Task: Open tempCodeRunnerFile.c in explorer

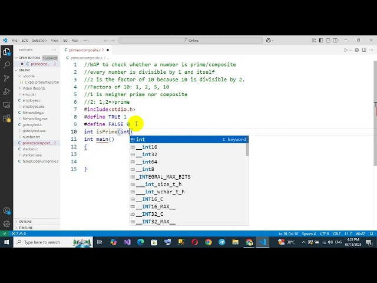Action: click(x=37, y=161)
